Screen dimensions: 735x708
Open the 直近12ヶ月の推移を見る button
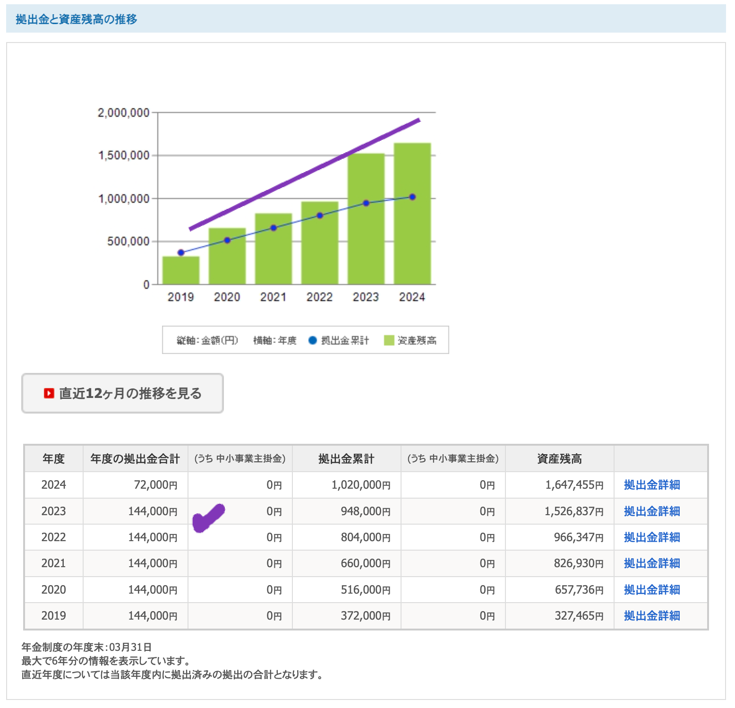(122, 393)
